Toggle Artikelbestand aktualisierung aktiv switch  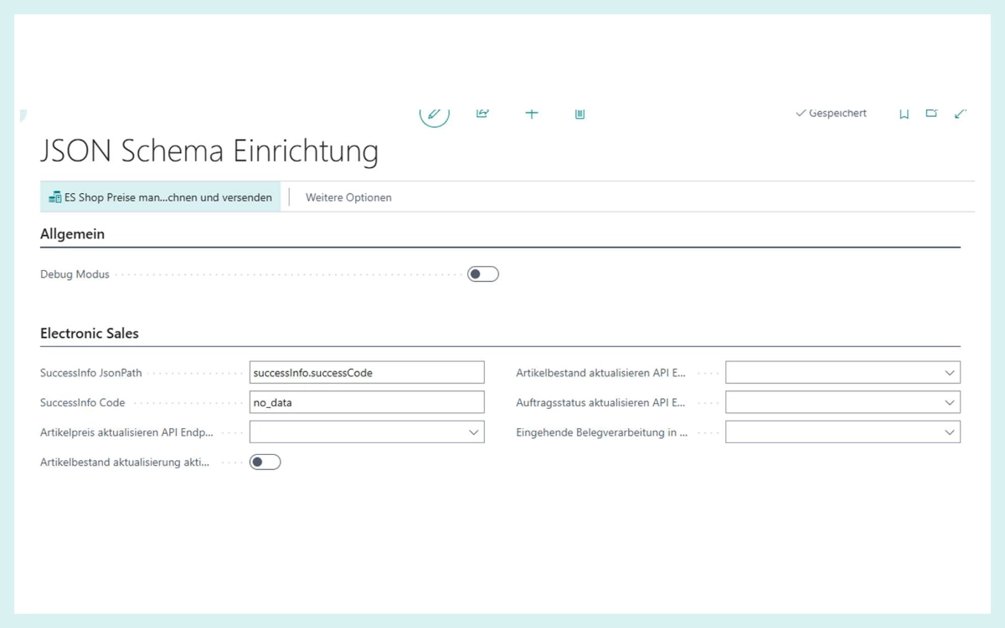[x=265, y=462]
